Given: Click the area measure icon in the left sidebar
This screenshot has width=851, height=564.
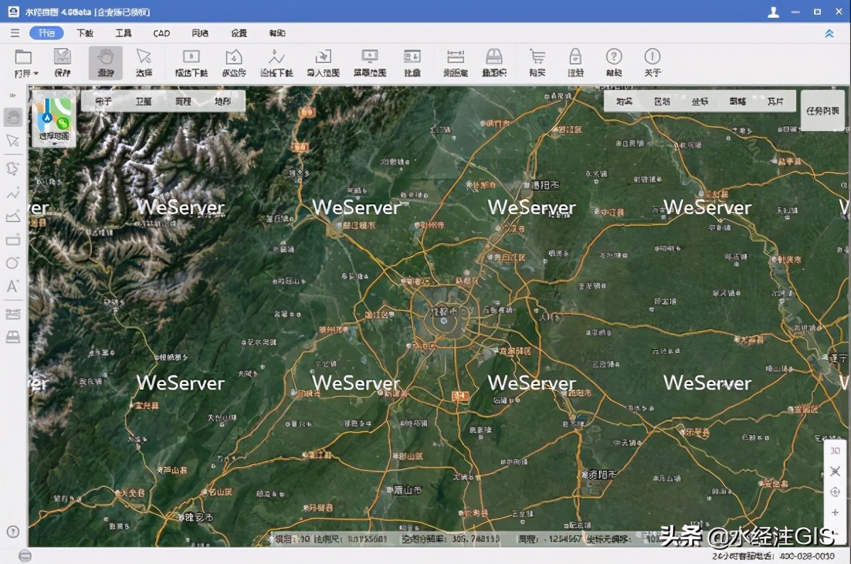Looking at the screenshot, I should point(13,337).
